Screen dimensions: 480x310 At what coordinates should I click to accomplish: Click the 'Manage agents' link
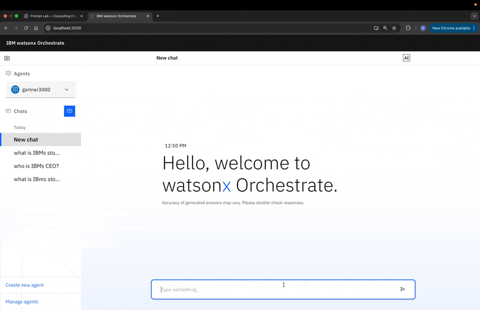[22, 302]
